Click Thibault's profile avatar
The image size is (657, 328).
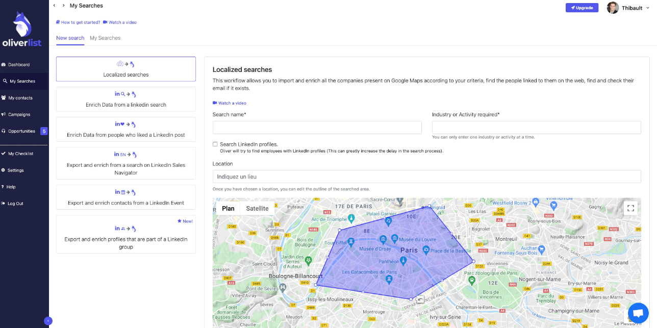click(613, 8)
